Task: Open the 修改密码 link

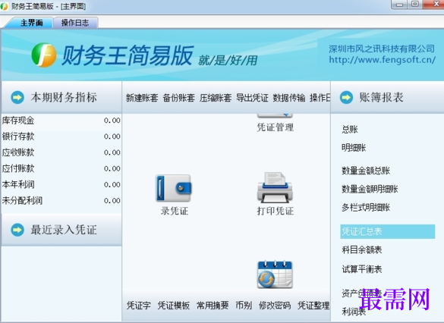Action: click(x=275, y=306)
